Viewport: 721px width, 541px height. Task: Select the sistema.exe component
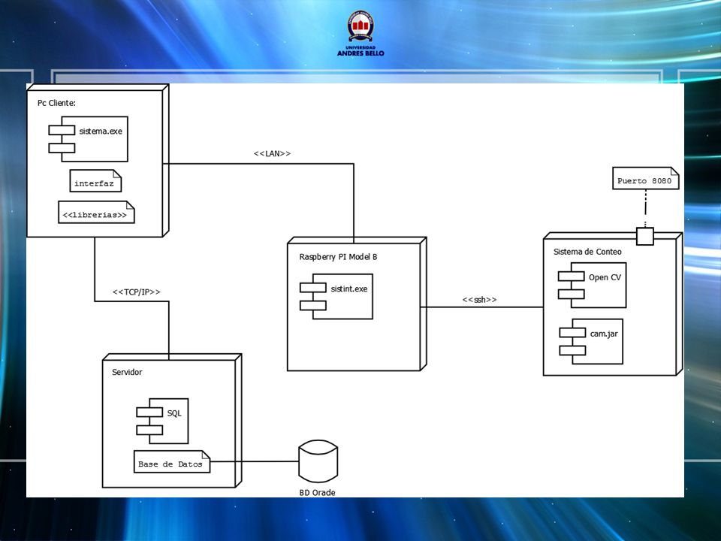point(89,139)
